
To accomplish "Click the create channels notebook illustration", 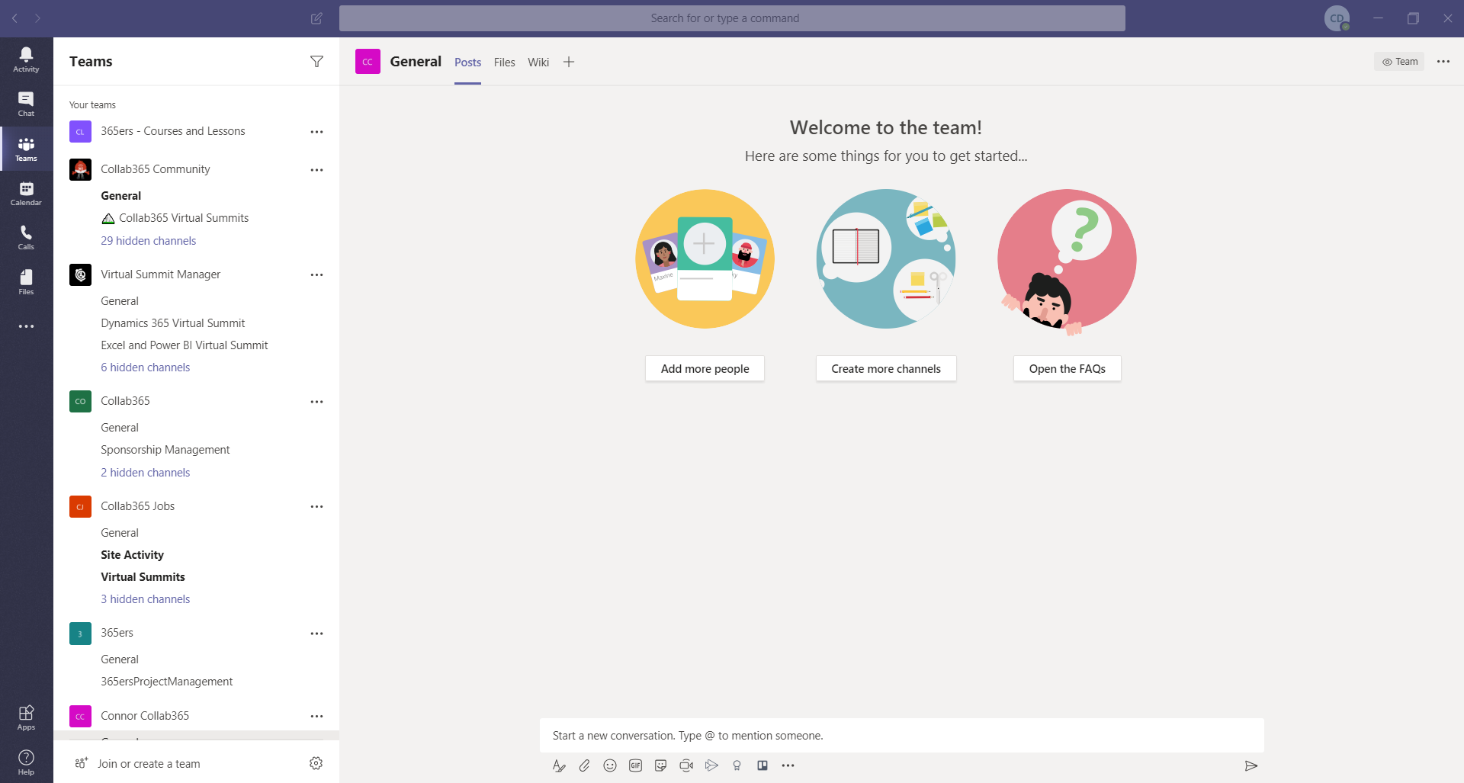I will (886, 259).
